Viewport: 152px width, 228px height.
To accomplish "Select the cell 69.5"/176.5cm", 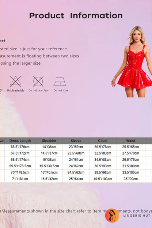I will pyautogui.click(x=20, y=166).
